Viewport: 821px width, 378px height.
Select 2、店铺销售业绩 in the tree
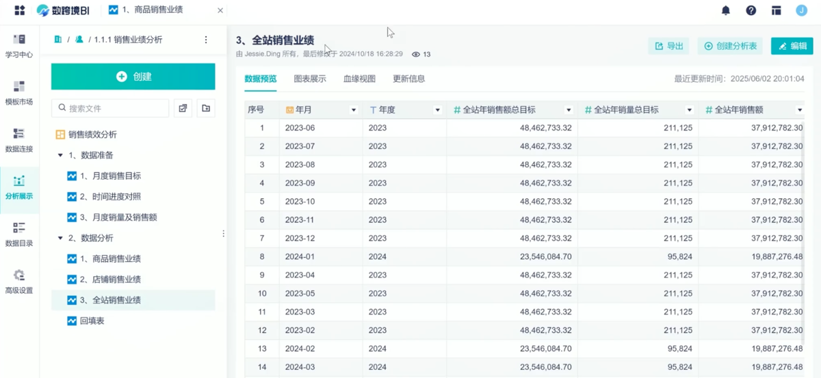(109, 280)
